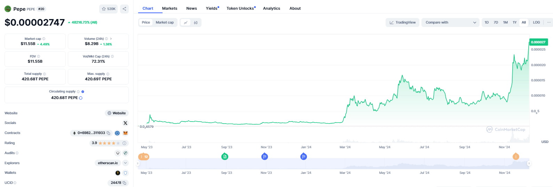Open the TradingView chart button
553x187 pixels.
pyautogui.click(x=402, y=23)
